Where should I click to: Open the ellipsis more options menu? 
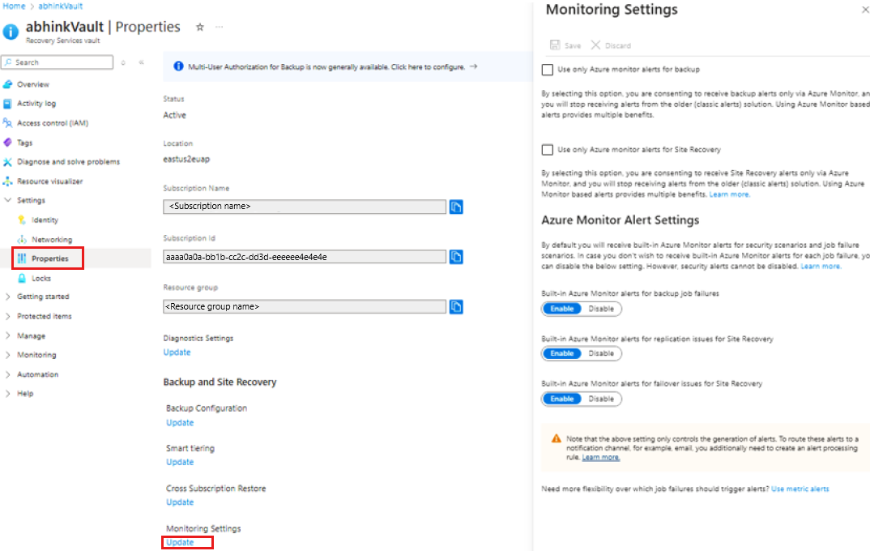(220, 27)
